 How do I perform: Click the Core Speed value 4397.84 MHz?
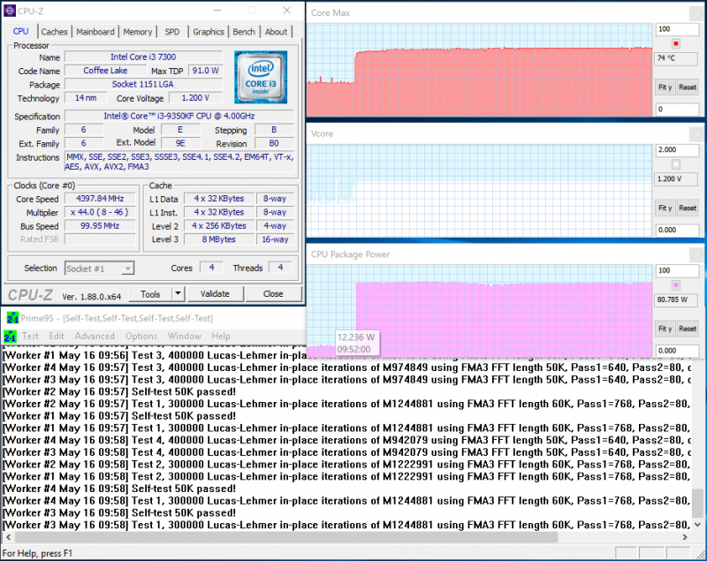(100, 199)
